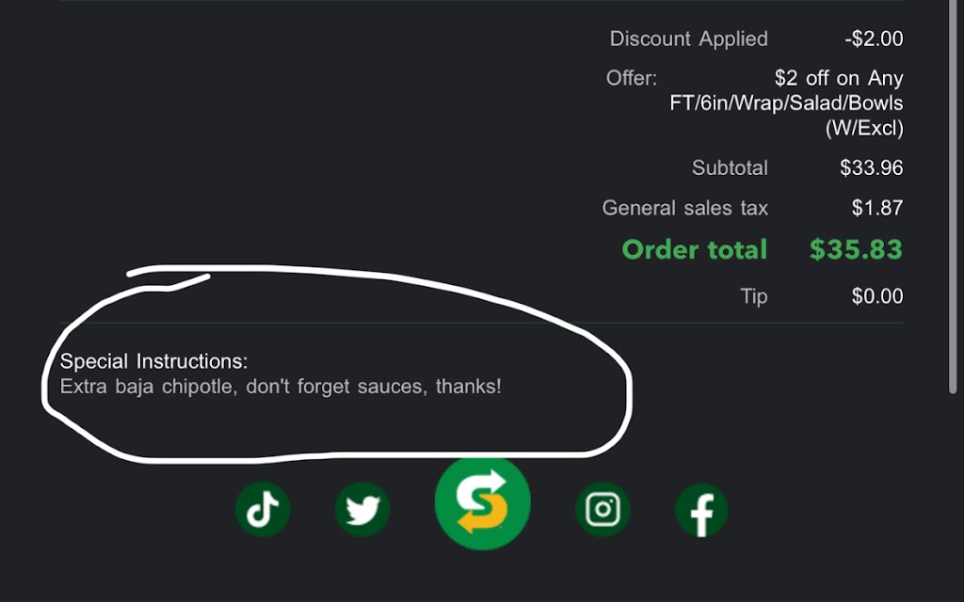Click the $1.87 tax amount
The width and height of the screenshot is (964, 602).
(x=877, y=208)
